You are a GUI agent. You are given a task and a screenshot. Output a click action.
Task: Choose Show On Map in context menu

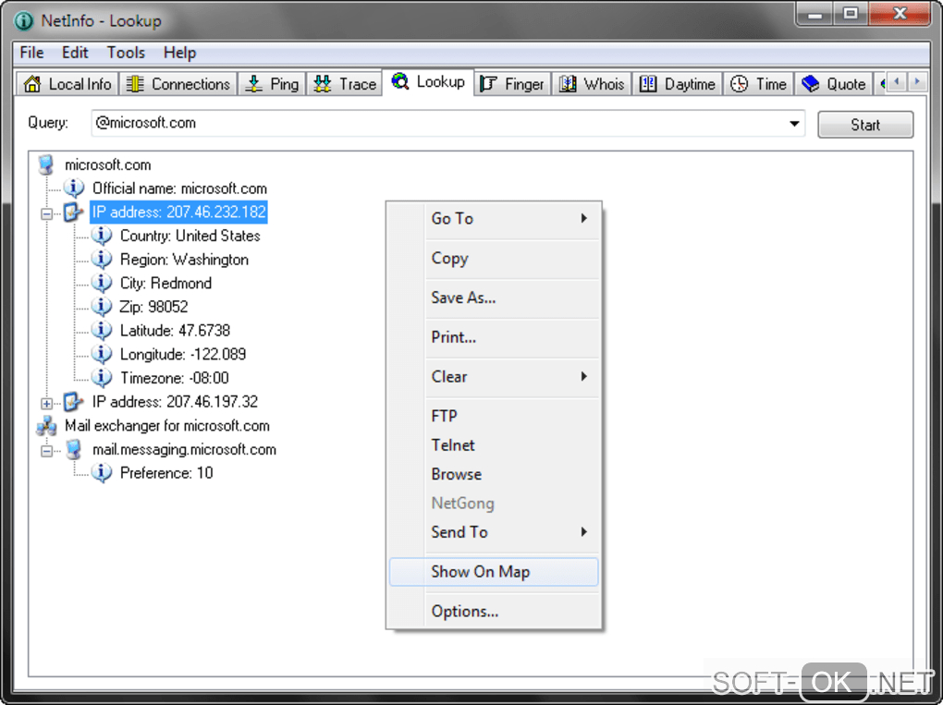(x=494, y=572)
